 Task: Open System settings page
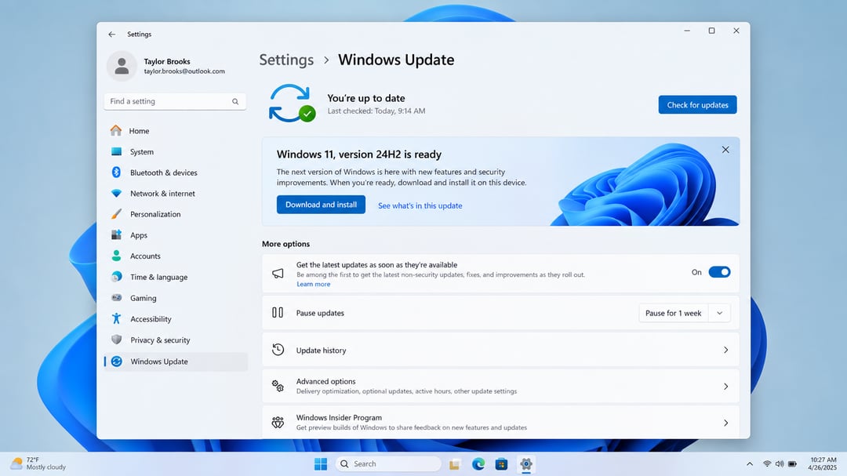pyautogui.click(x=176, y=152)
